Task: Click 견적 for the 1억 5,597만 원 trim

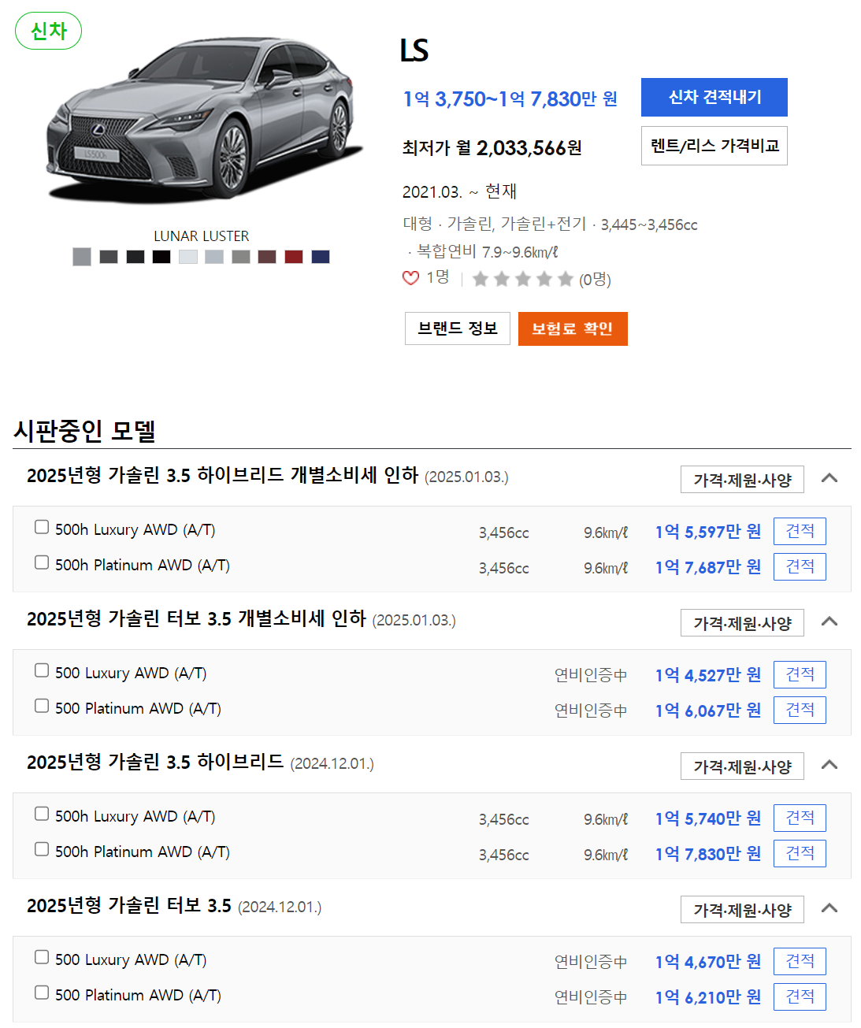Action: pos(800,531)
